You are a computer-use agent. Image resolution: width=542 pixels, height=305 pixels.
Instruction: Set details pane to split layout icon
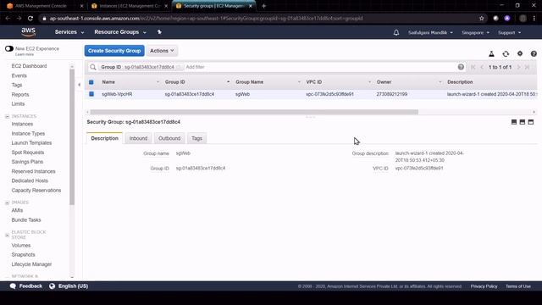tap(523, 122)
